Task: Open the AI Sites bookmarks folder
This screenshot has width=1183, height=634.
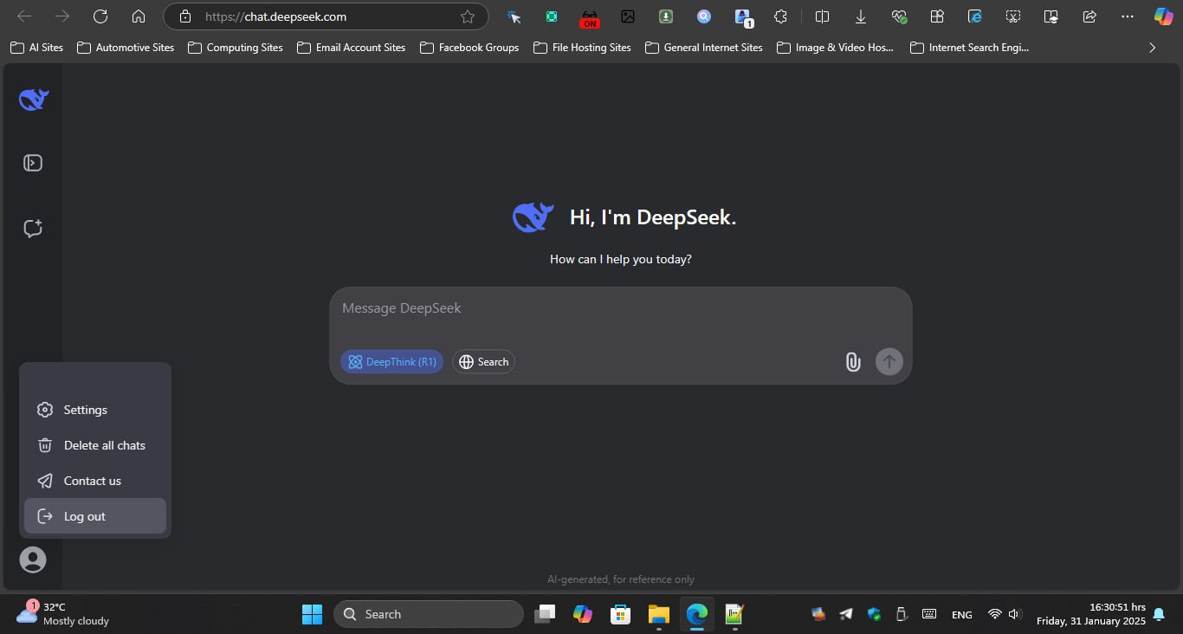Action: point(37,48)
